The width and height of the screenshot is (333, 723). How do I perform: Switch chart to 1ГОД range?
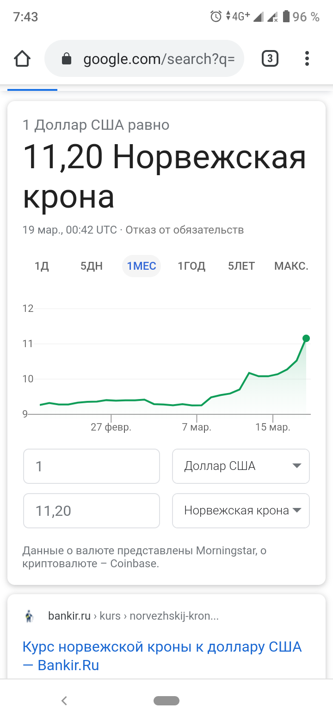191,266
